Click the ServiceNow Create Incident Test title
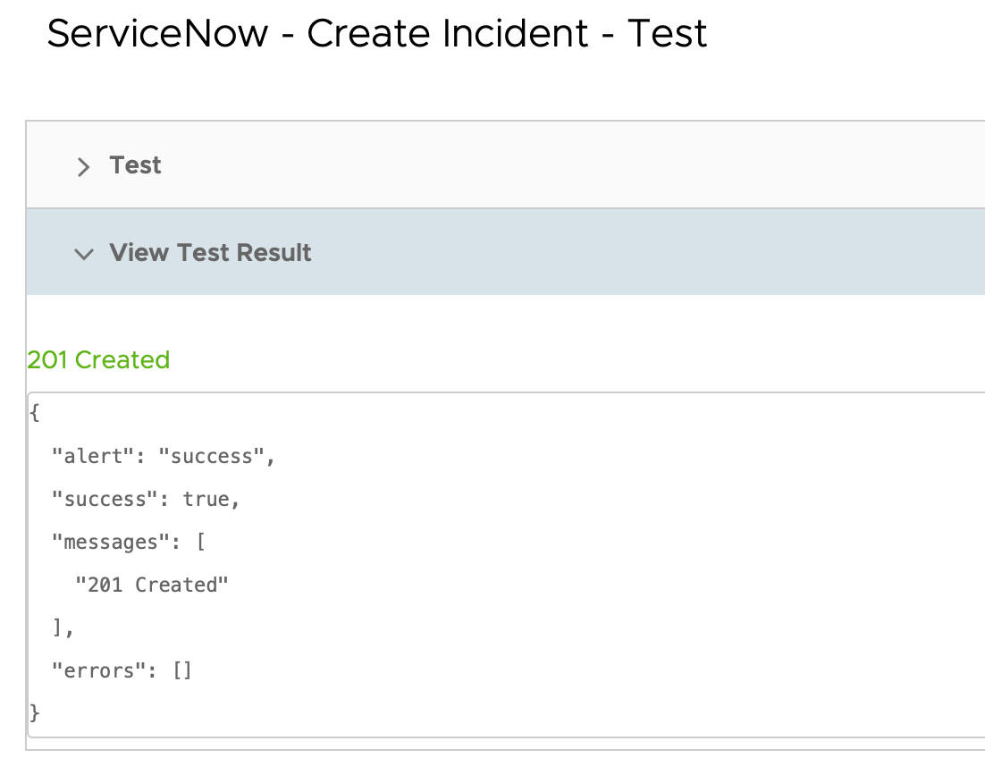Viewport: 985px width, 758px height. pyautogui.click(x=376, y=34)
